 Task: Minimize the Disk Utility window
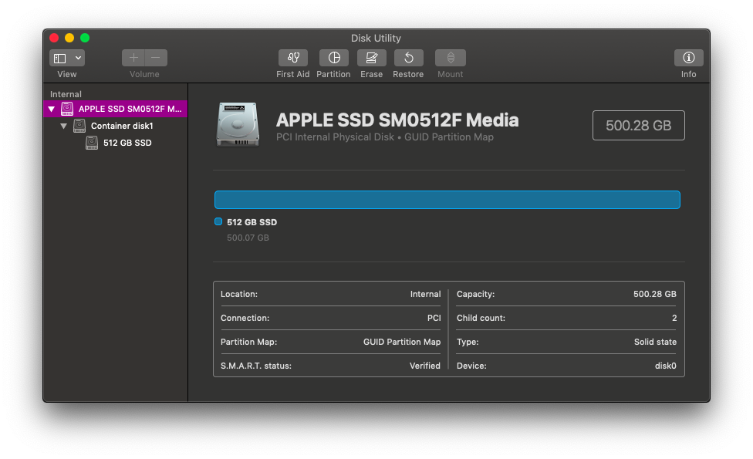point(69,38)
